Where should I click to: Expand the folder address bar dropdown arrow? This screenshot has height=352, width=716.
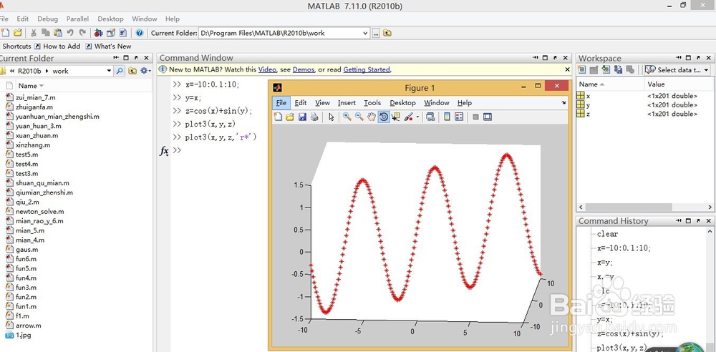tap(109, 71)
